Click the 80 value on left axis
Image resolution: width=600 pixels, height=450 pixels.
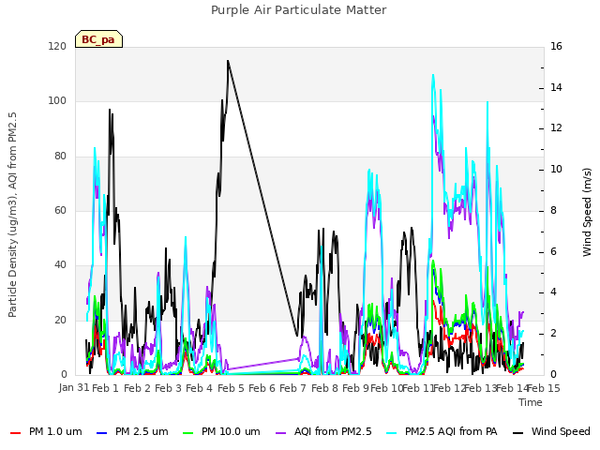click(60, 156)
